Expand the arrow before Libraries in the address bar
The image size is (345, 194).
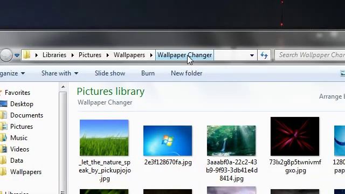(x=37, y=55)
